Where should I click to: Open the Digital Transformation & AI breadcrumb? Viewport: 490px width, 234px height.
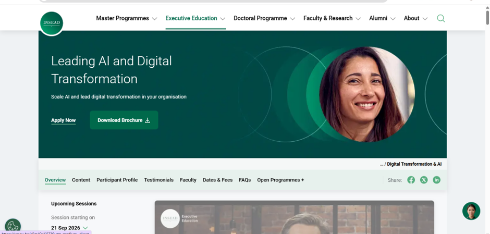point(414,164)
